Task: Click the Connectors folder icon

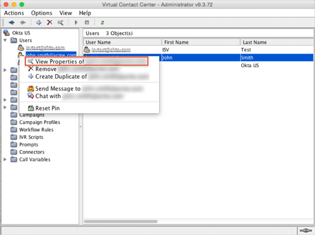Action: (14, 152)
